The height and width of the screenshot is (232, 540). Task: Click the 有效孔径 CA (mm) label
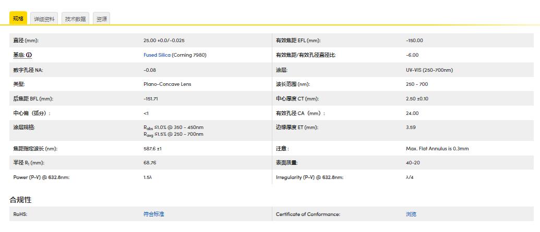pos(301,113)
